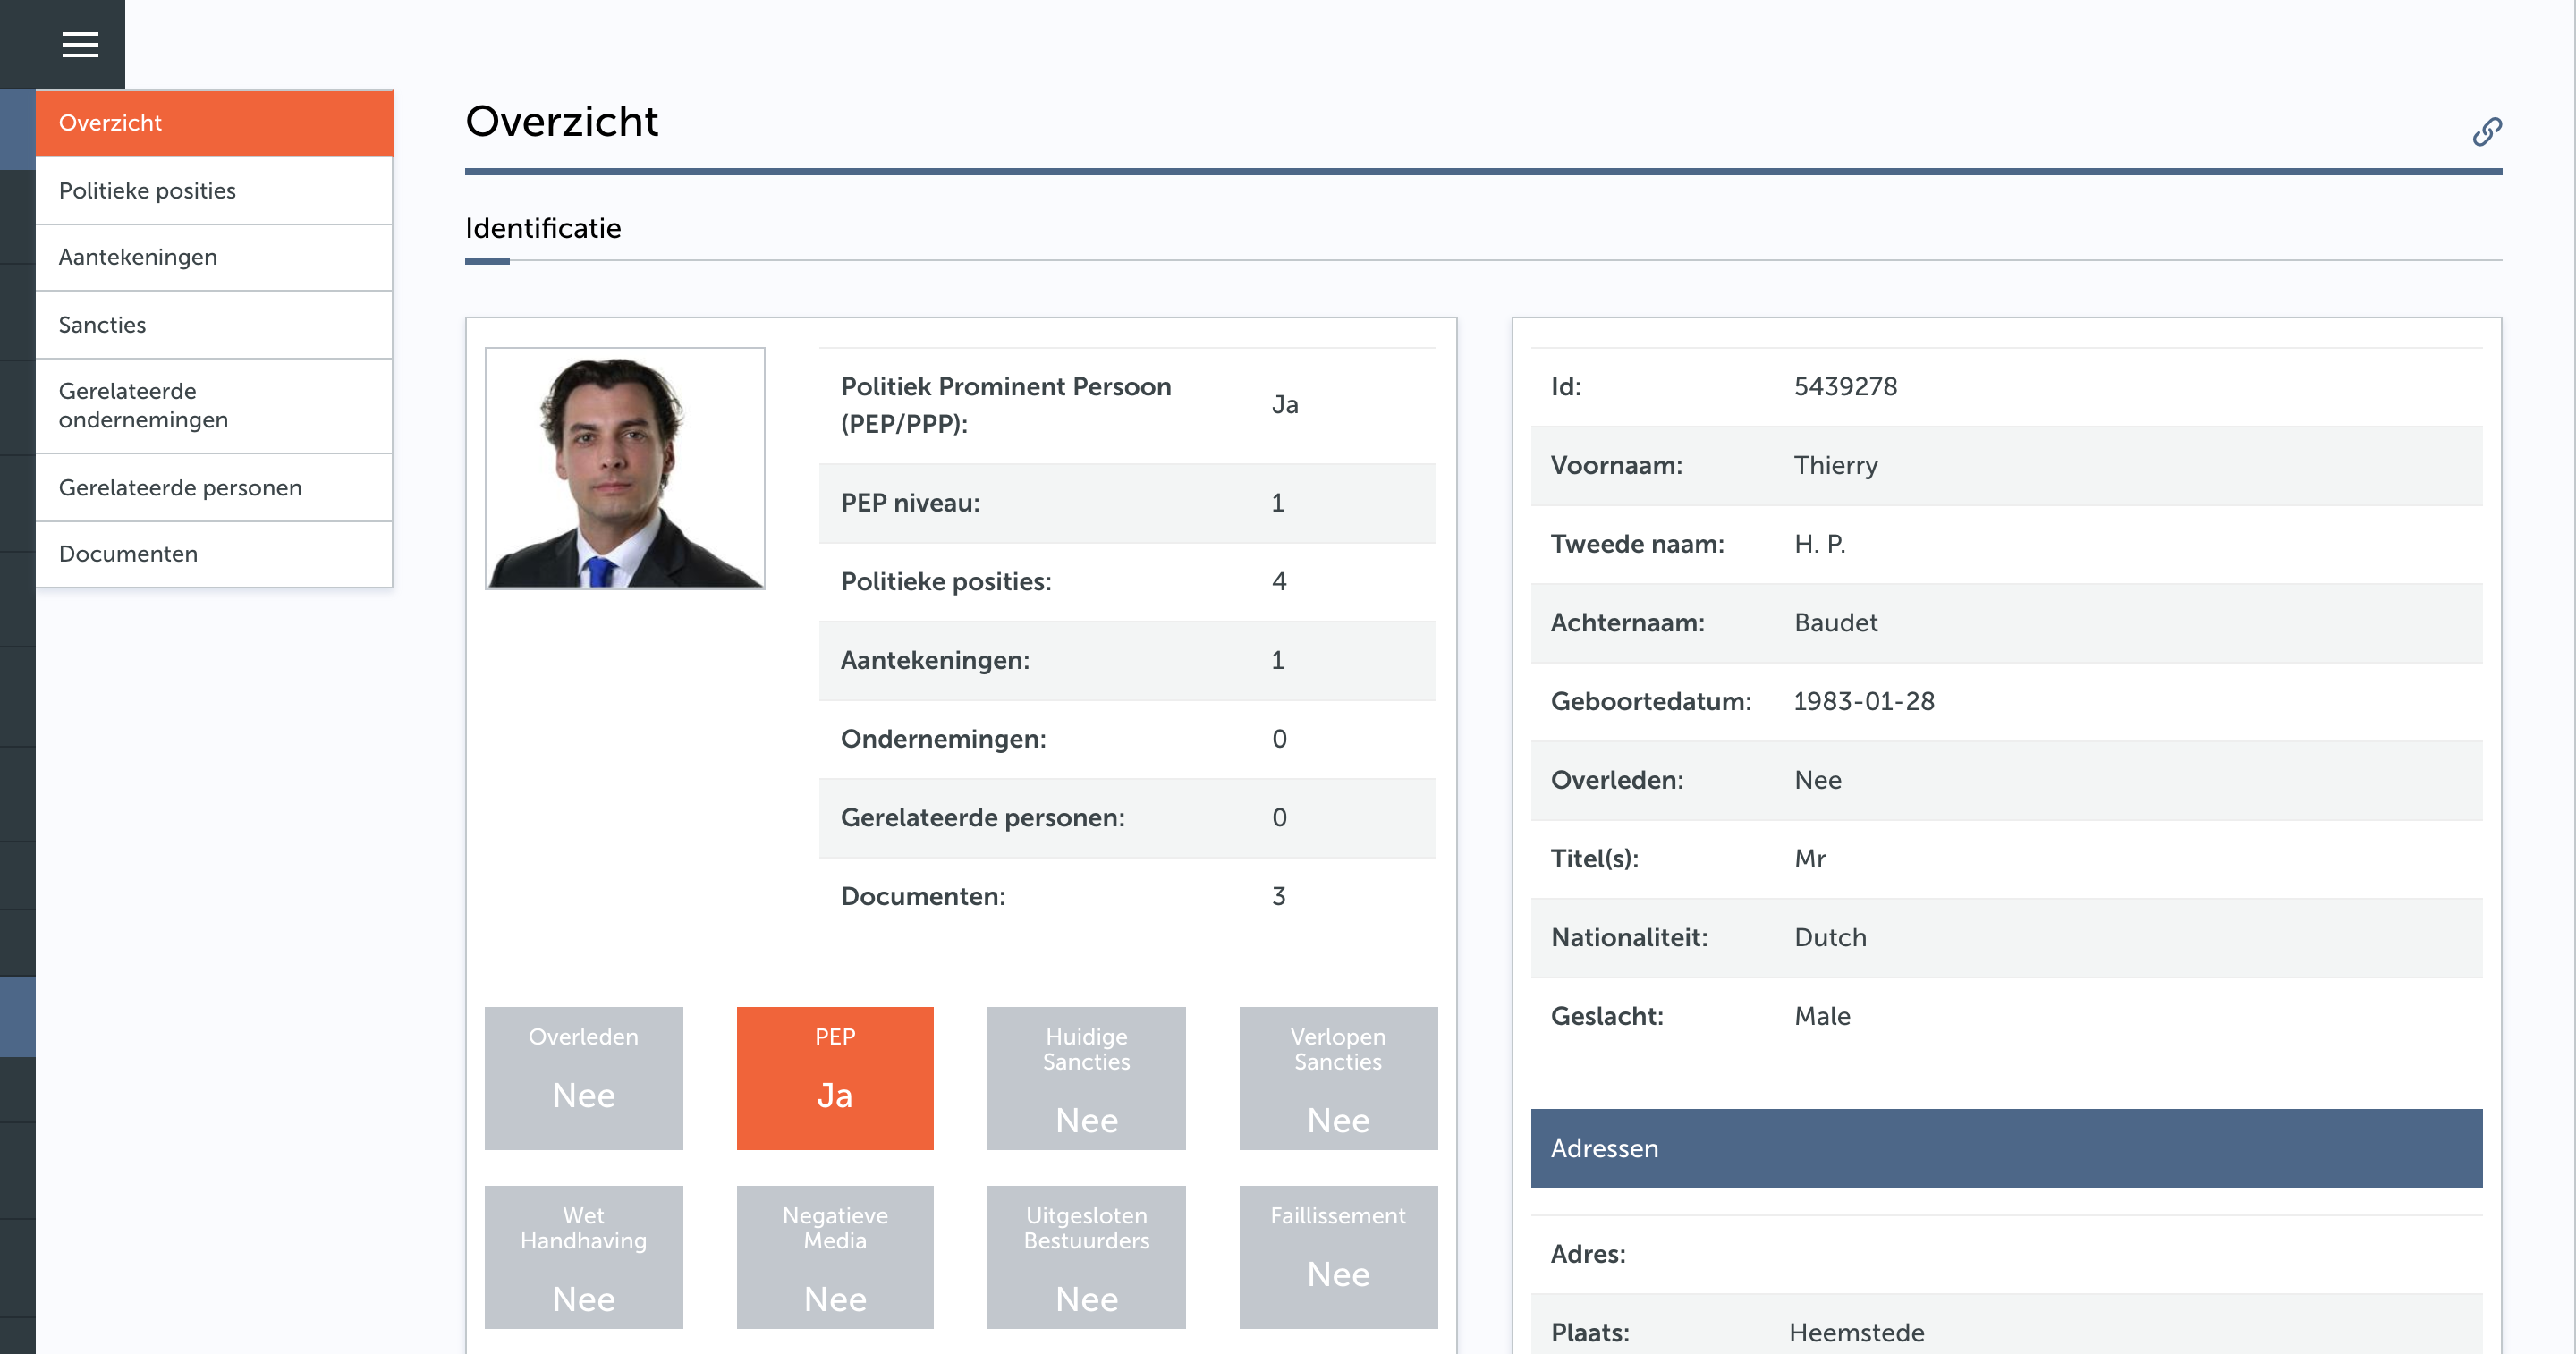Click the Adres label row

click(x=2006, y=1255)
